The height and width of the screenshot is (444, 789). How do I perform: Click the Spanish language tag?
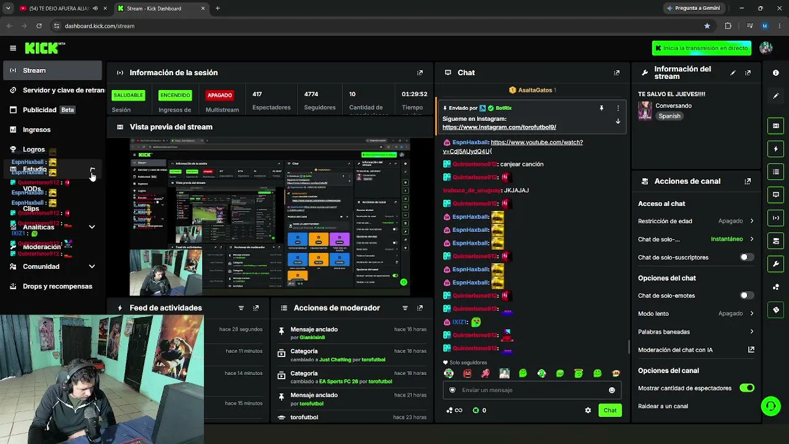pyautogui.click(x=669, y=116)
